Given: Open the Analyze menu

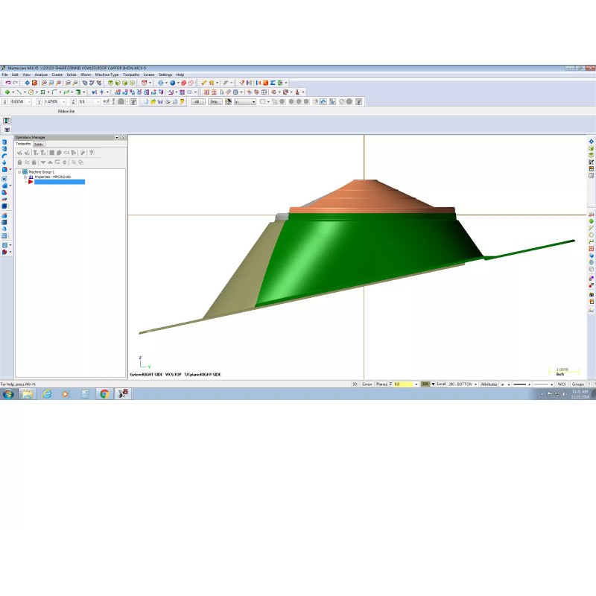Looking at the screenshot, I should point(41,75).
